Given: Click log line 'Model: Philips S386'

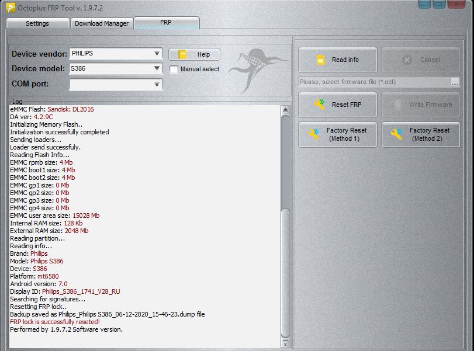Looking at the screenshot, I should [x=37, y=261].
